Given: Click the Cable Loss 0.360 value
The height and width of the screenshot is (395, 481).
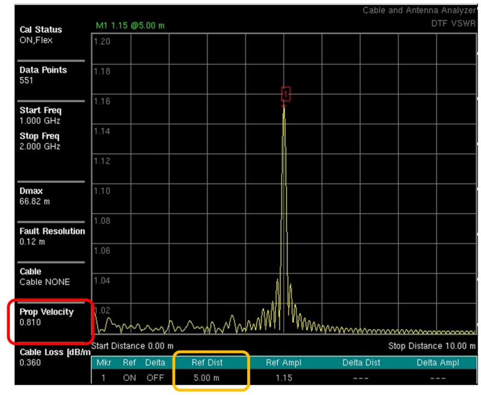Looking at the screenshot, I should pyautogui.click(x=30, y=363).
